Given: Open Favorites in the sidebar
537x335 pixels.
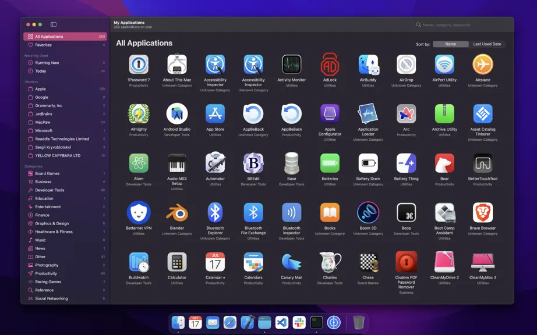Looking at the screenshot, I should click(x=65, y=45).
